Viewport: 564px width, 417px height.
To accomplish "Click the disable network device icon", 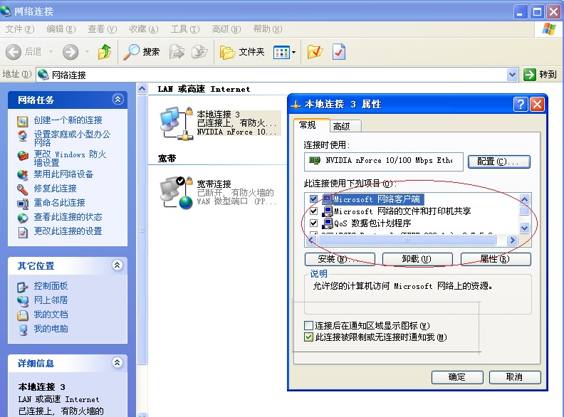I will [23, 175].
